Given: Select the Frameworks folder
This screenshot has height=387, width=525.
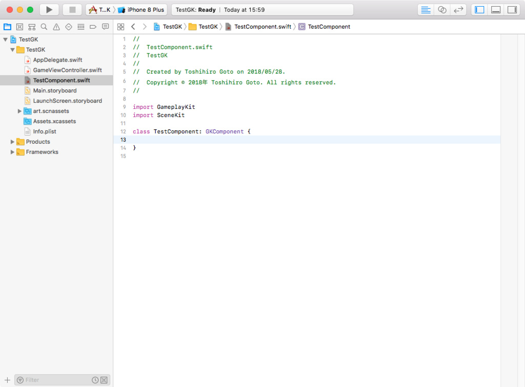Looking at the screenshot, I should pos(56,152).
